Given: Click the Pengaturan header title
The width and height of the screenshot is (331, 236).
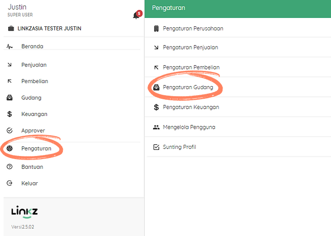Looking at the screenshot, I should tap(169, 8).
